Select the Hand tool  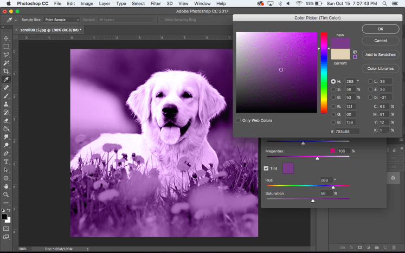(x=6, y=186)
